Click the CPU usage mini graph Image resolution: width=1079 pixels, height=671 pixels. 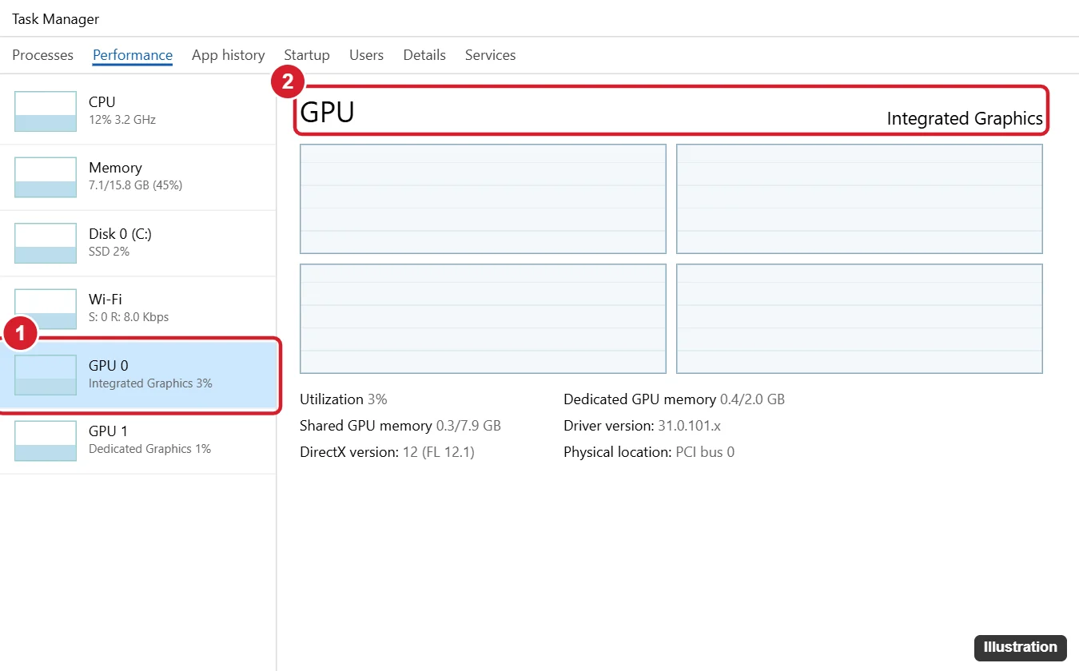(46, 111)
